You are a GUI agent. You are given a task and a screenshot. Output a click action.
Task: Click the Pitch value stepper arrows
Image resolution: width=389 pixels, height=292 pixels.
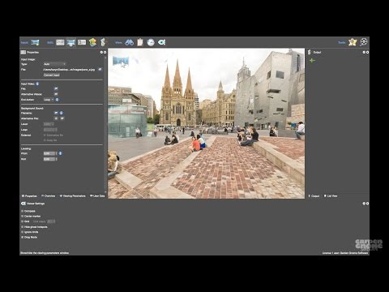point(56,153)
